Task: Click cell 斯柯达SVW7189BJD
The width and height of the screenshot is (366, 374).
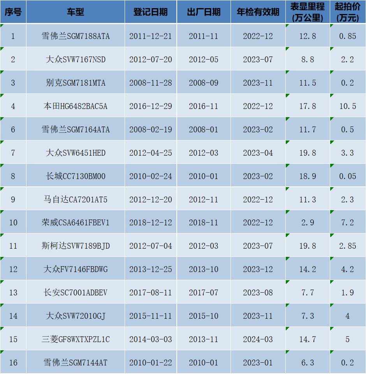Action: click(x=76, y=246)
